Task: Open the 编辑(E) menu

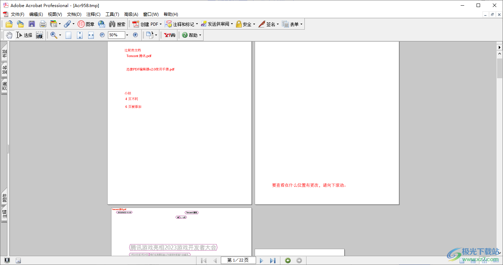Action: tap(36, 14)
